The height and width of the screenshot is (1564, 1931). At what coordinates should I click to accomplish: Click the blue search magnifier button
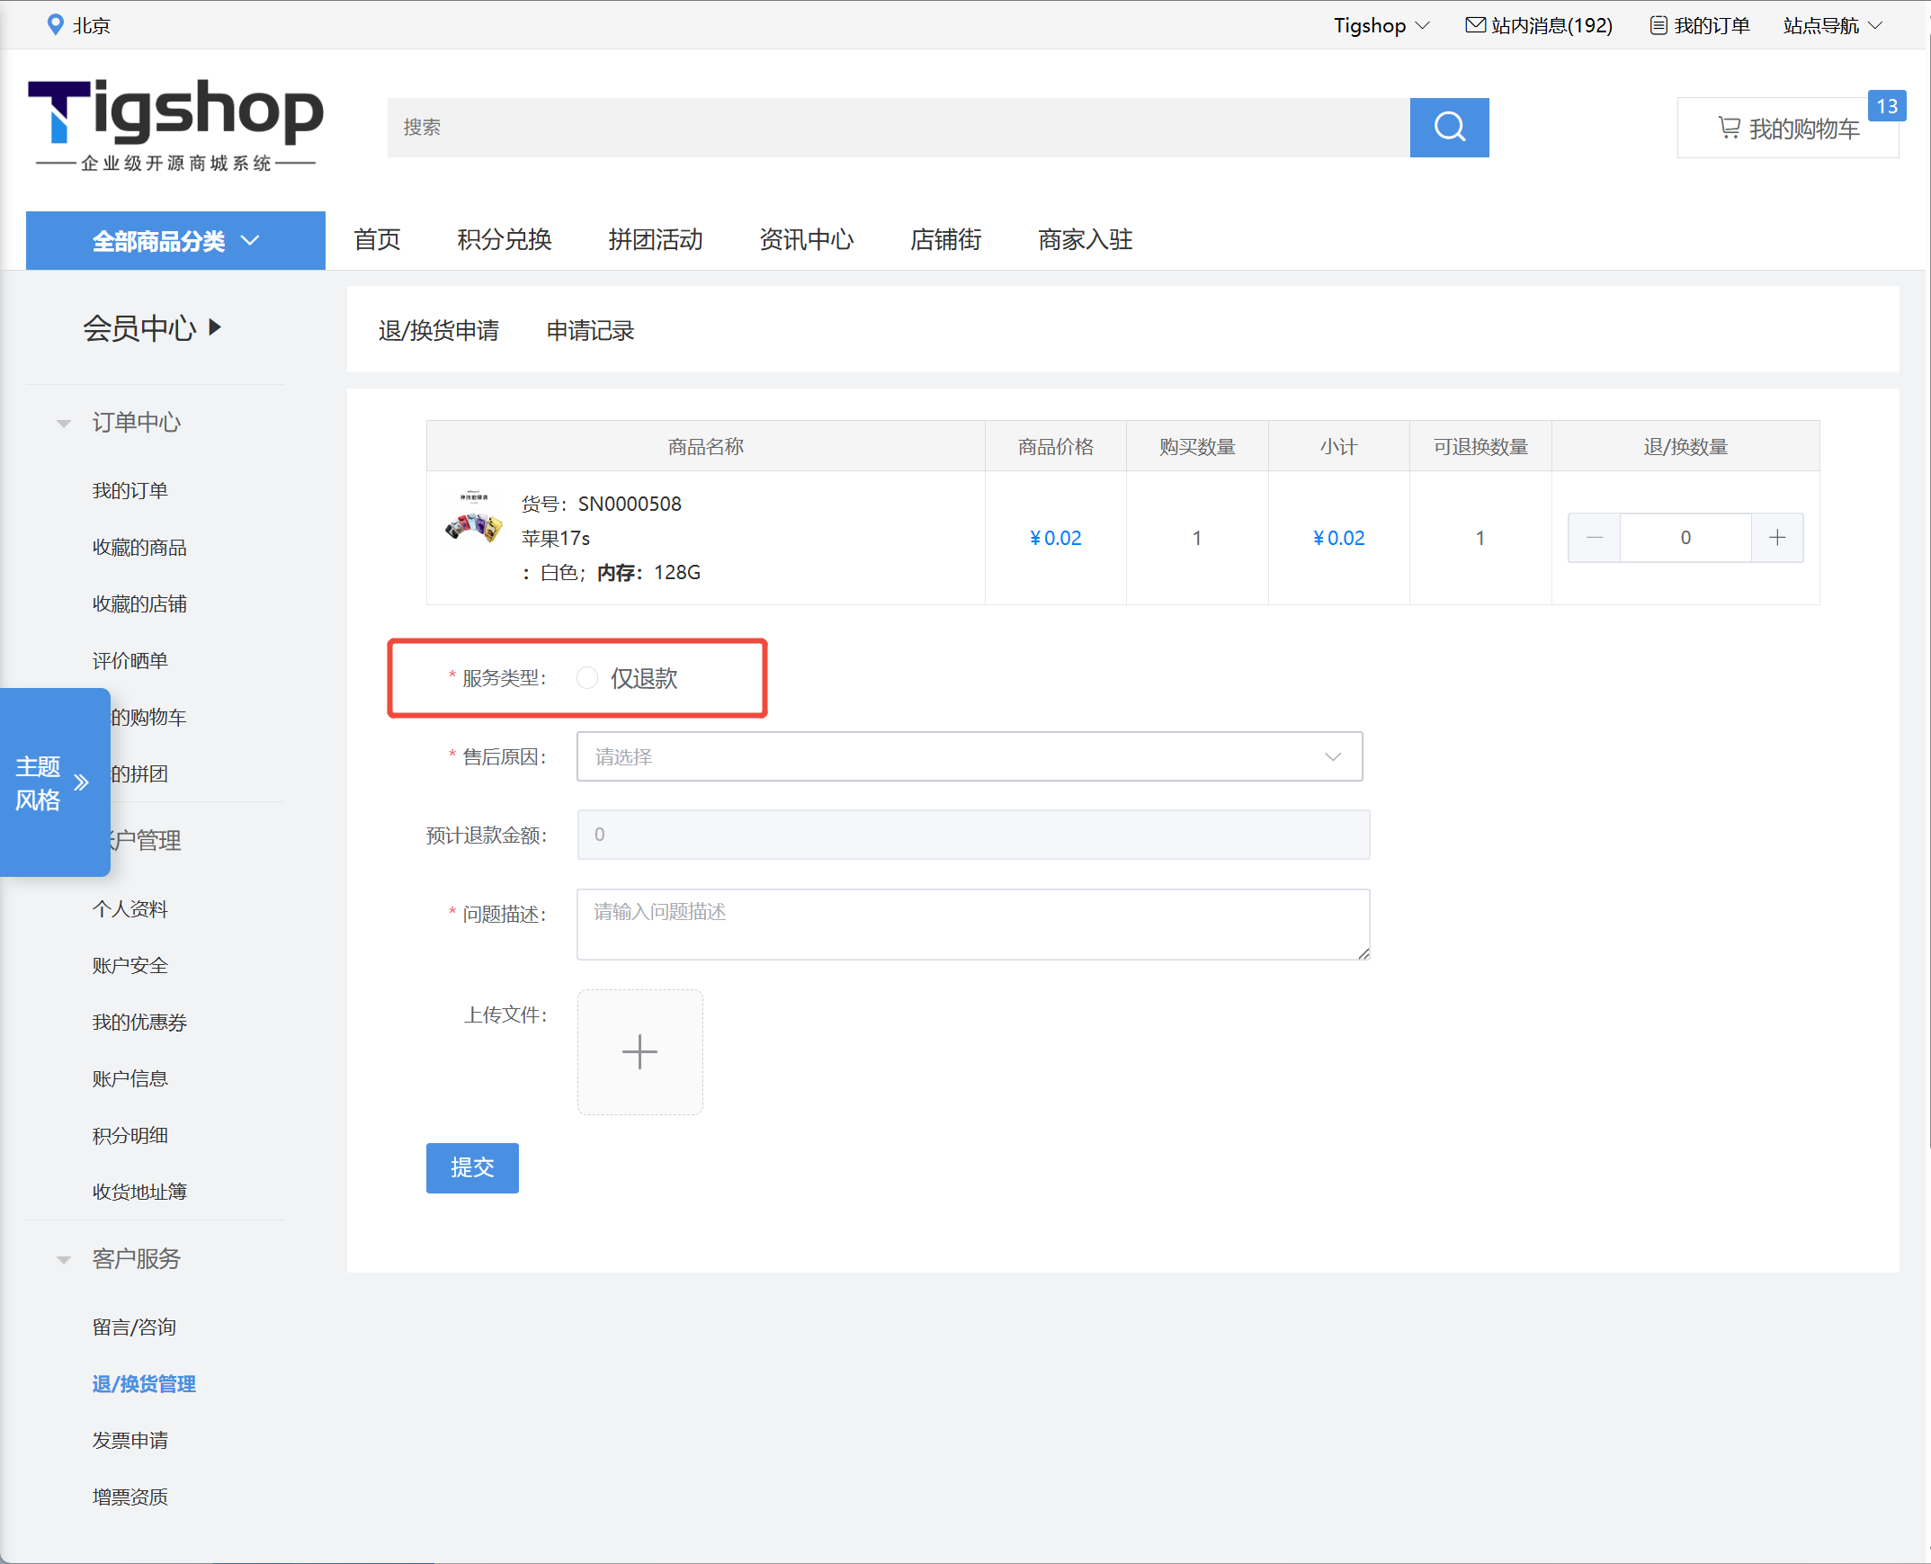(1448, 127)
